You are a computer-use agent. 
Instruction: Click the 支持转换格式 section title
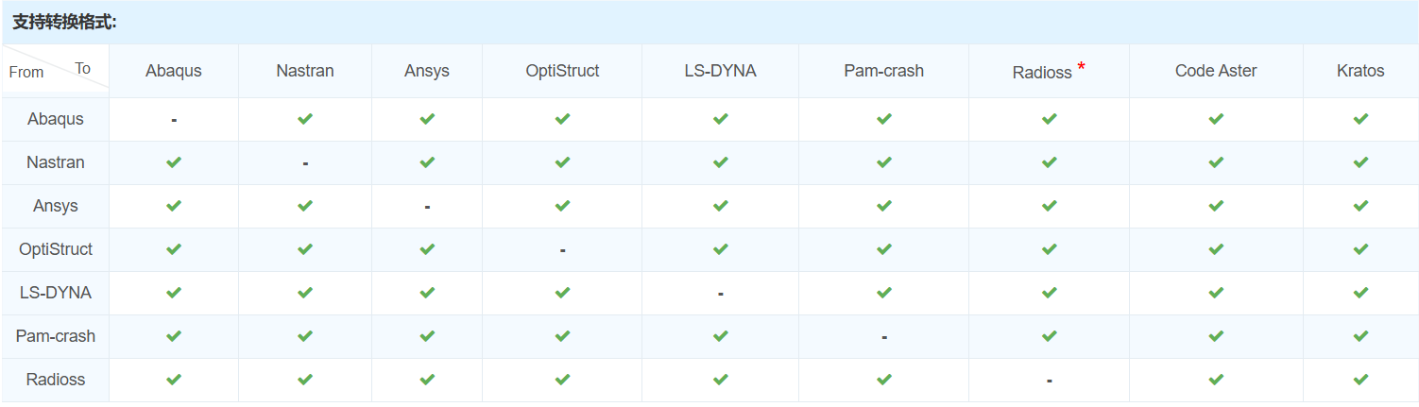coord(64,22)
